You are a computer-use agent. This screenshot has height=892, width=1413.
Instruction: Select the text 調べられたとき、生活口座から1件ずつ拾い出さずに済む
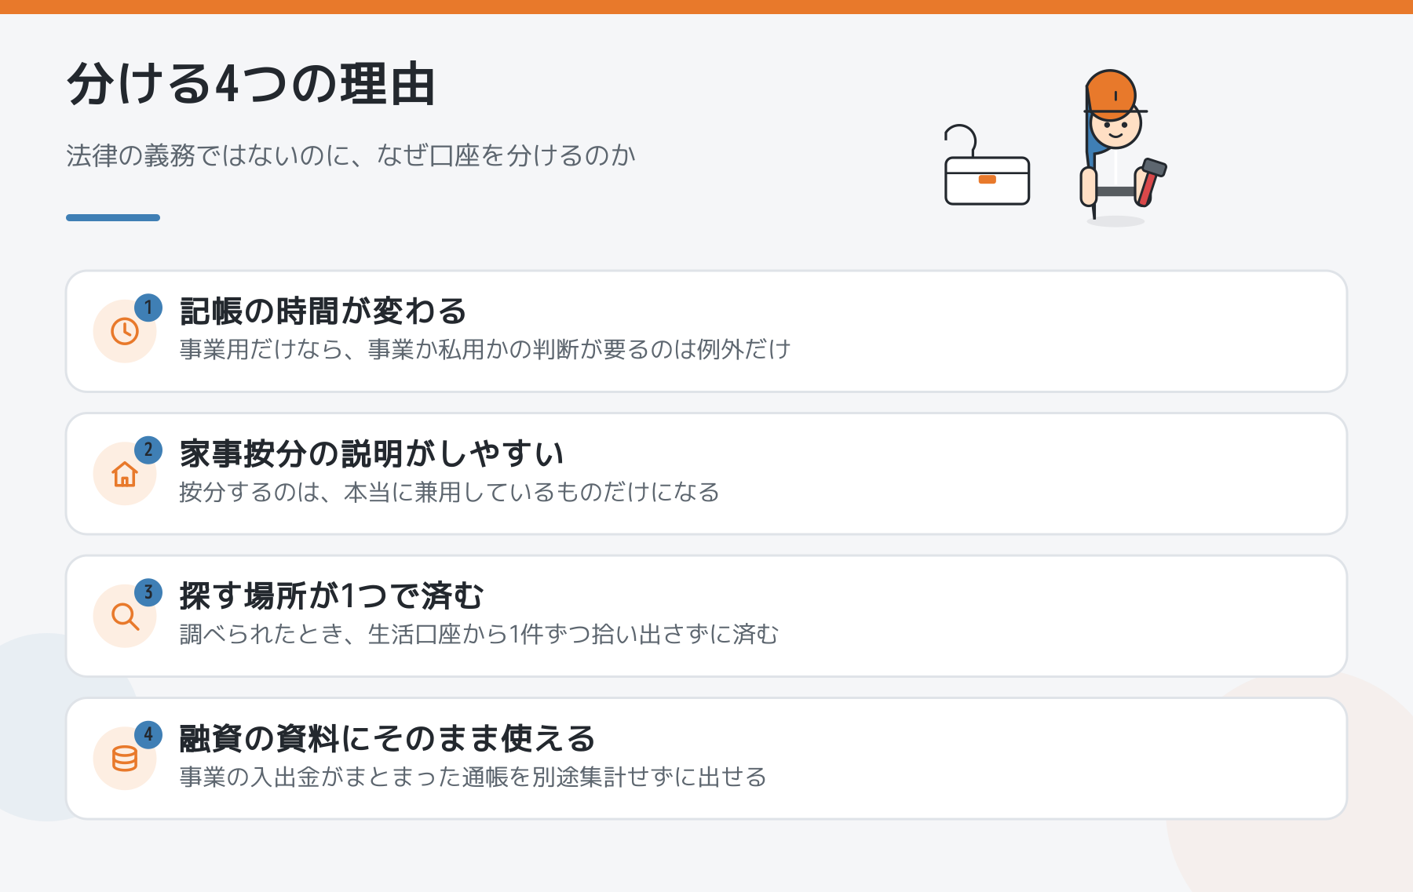pos(480,634)
